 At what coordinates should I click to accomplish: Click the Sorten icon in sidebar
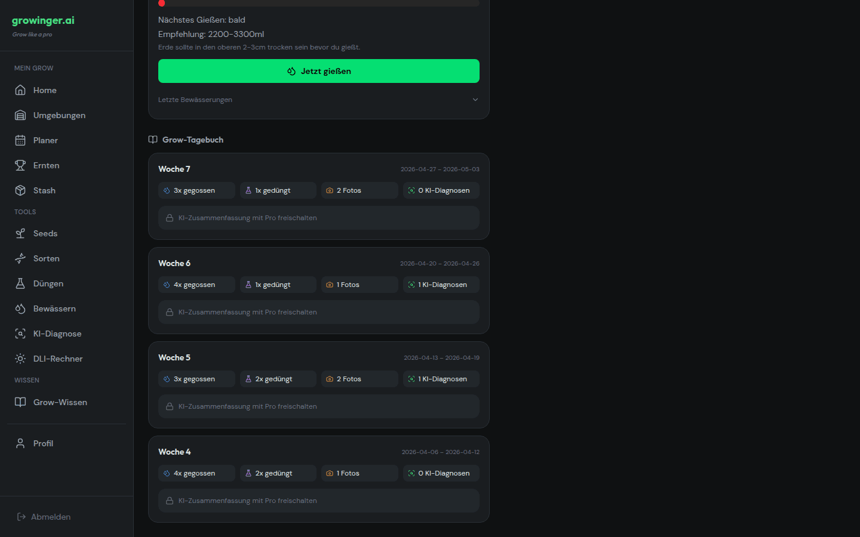point(20,258)
